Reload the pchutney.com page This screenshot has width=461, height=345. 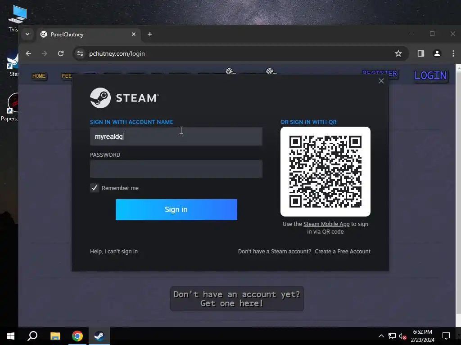coord(61,53)
